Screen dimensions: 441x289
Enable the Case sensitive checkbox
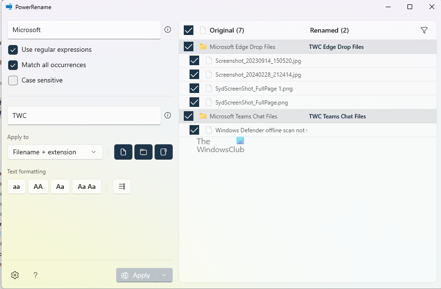tap(13, 81)
